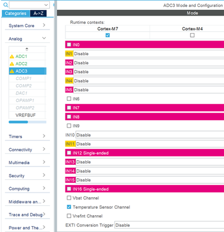Click the ADC3 Mode and Configuration title

(x=193, y=5)
